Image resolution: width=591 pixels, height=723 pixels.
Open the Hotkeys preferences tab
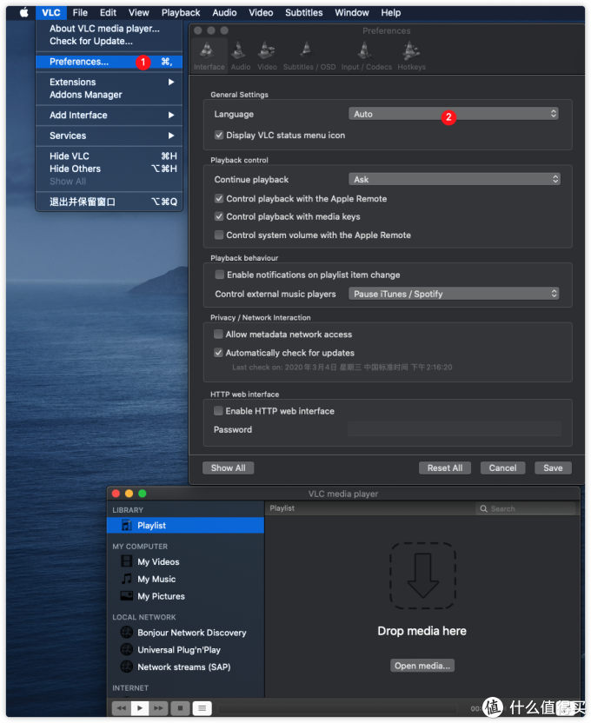coord(411,56)
